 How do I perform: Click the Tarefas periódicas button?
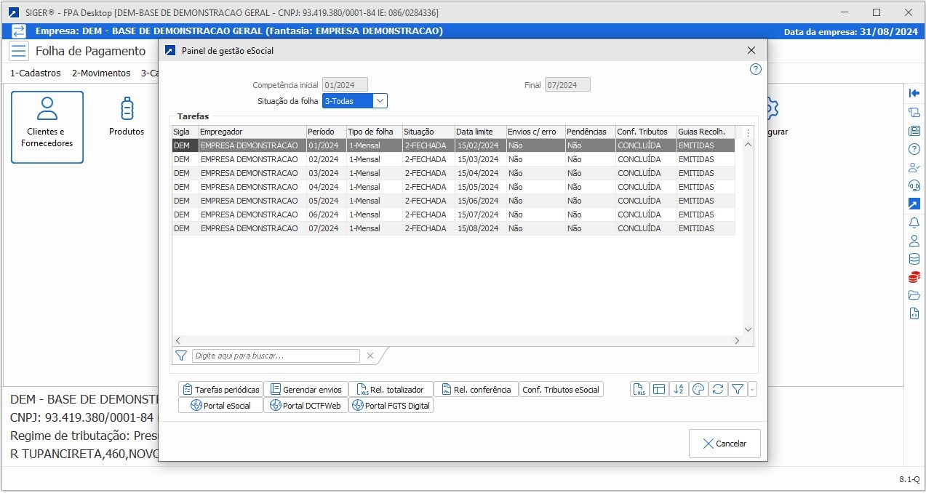coord(220,389)
